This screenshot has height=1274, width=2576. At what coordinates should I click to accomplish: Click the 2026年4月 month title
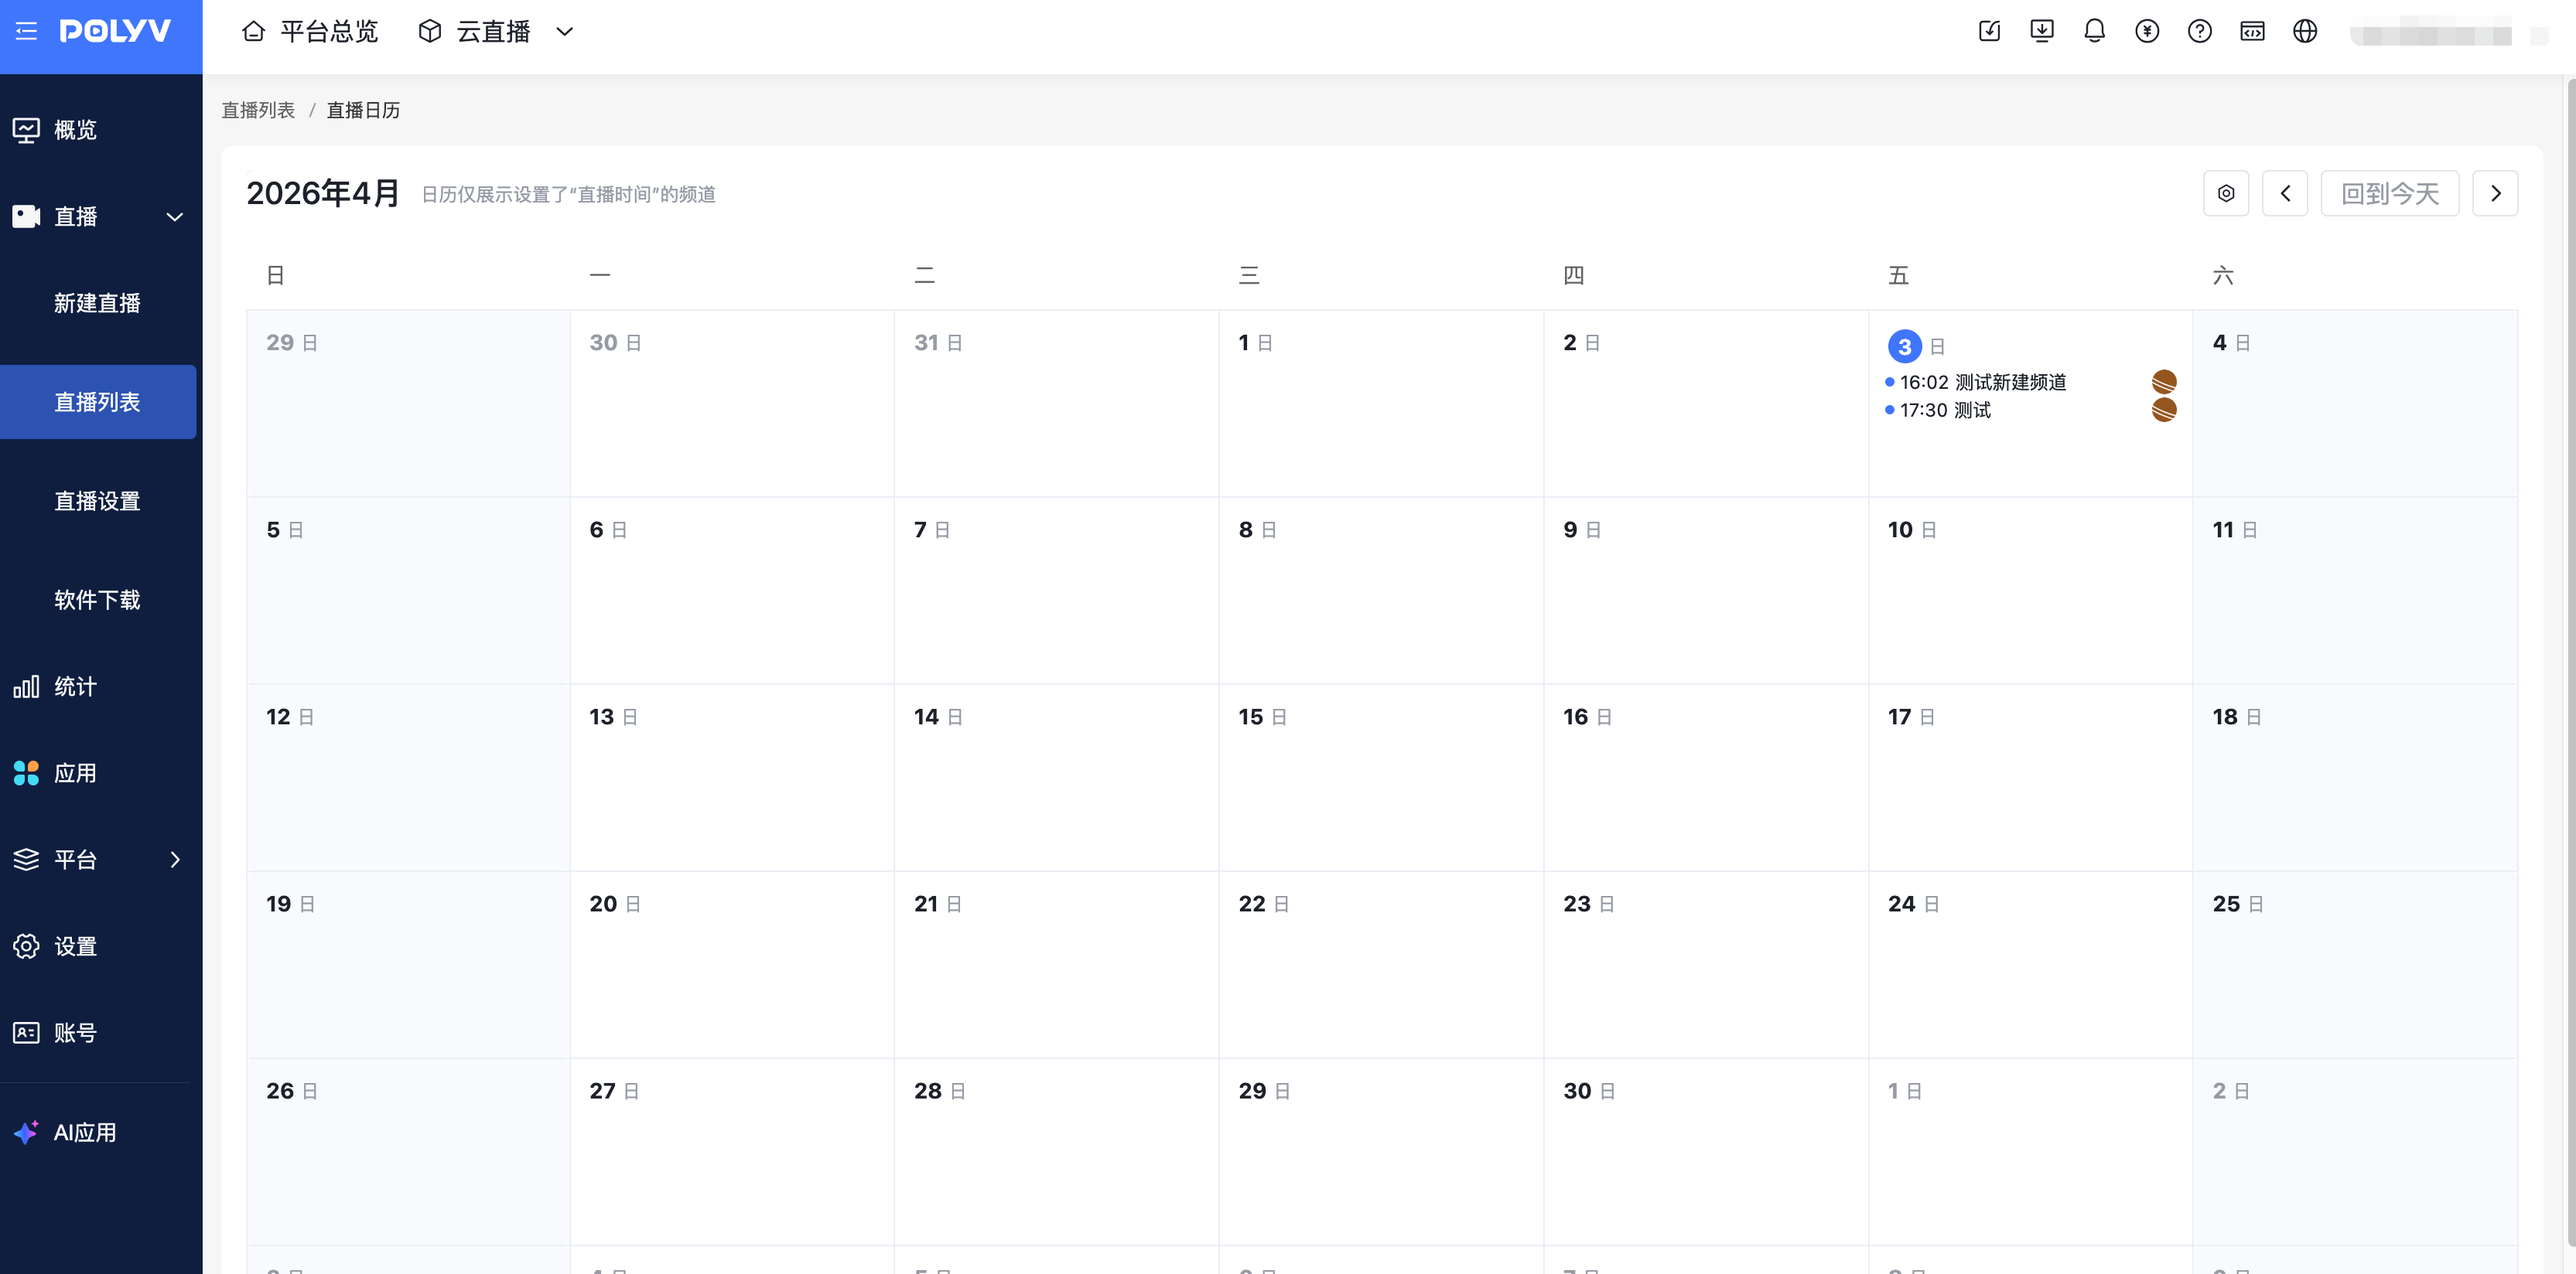(323, 192)
